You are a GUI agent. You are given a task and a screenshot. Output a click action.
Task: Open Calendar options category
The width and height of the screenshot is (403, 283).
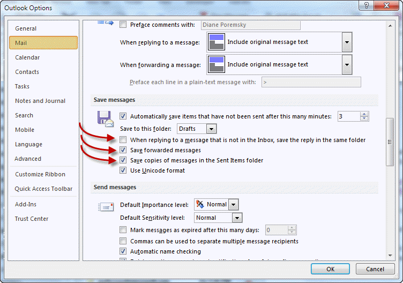point(43,57)
